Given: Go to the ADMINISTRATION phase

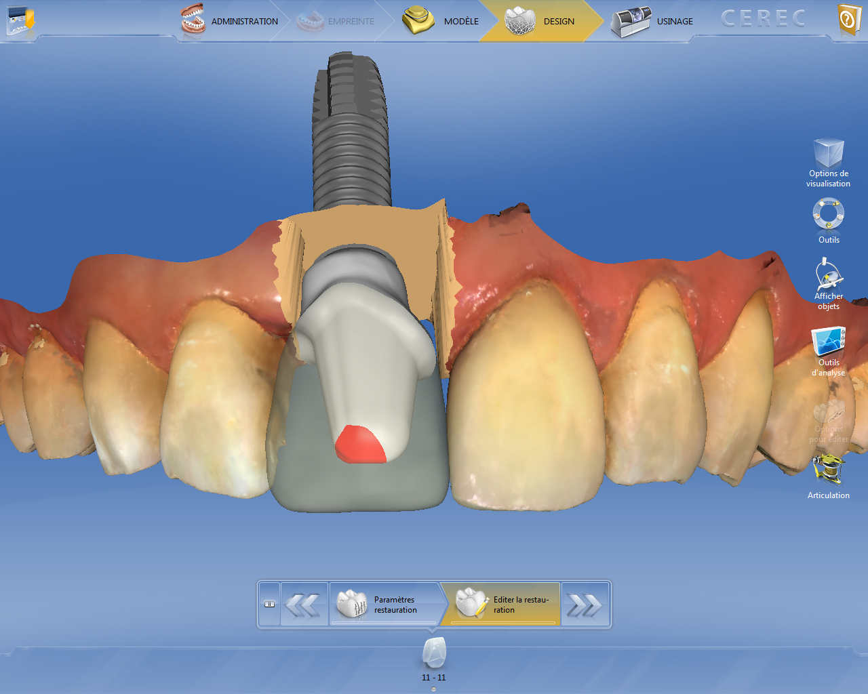Looking at the screenshot, I should 230,21.
